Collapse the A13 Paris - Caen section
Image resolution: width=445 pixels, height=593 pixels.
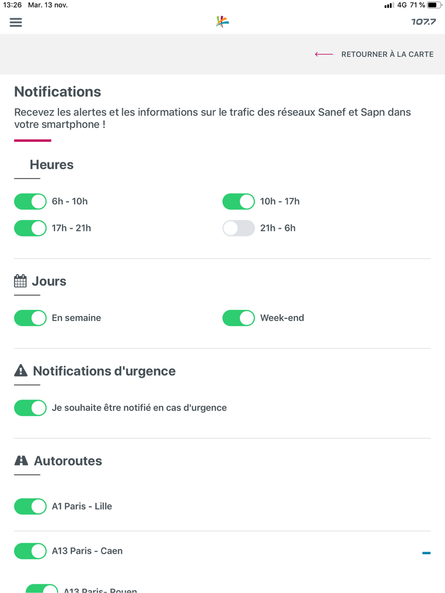426,553
